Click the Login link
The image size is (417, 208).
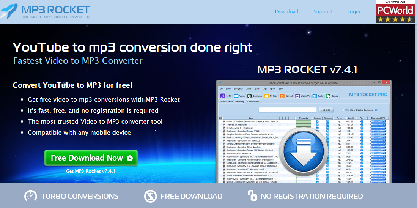click(354, 12)
